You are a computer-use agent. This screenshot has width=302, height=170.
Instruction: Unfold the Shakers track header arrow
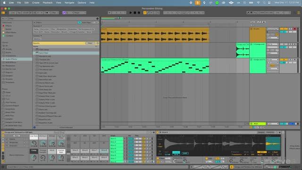click(x=251, y=29)
